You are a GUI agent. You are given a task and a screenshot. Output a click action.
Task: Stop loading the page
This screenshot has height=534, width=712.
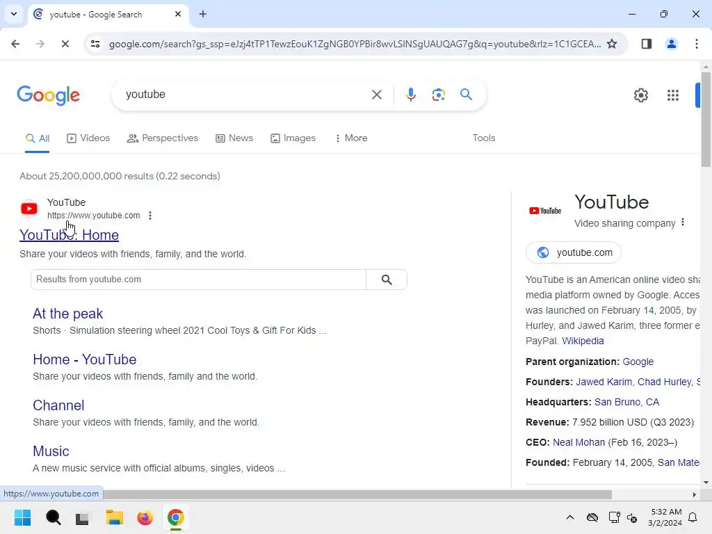click(x=65, y=44)
